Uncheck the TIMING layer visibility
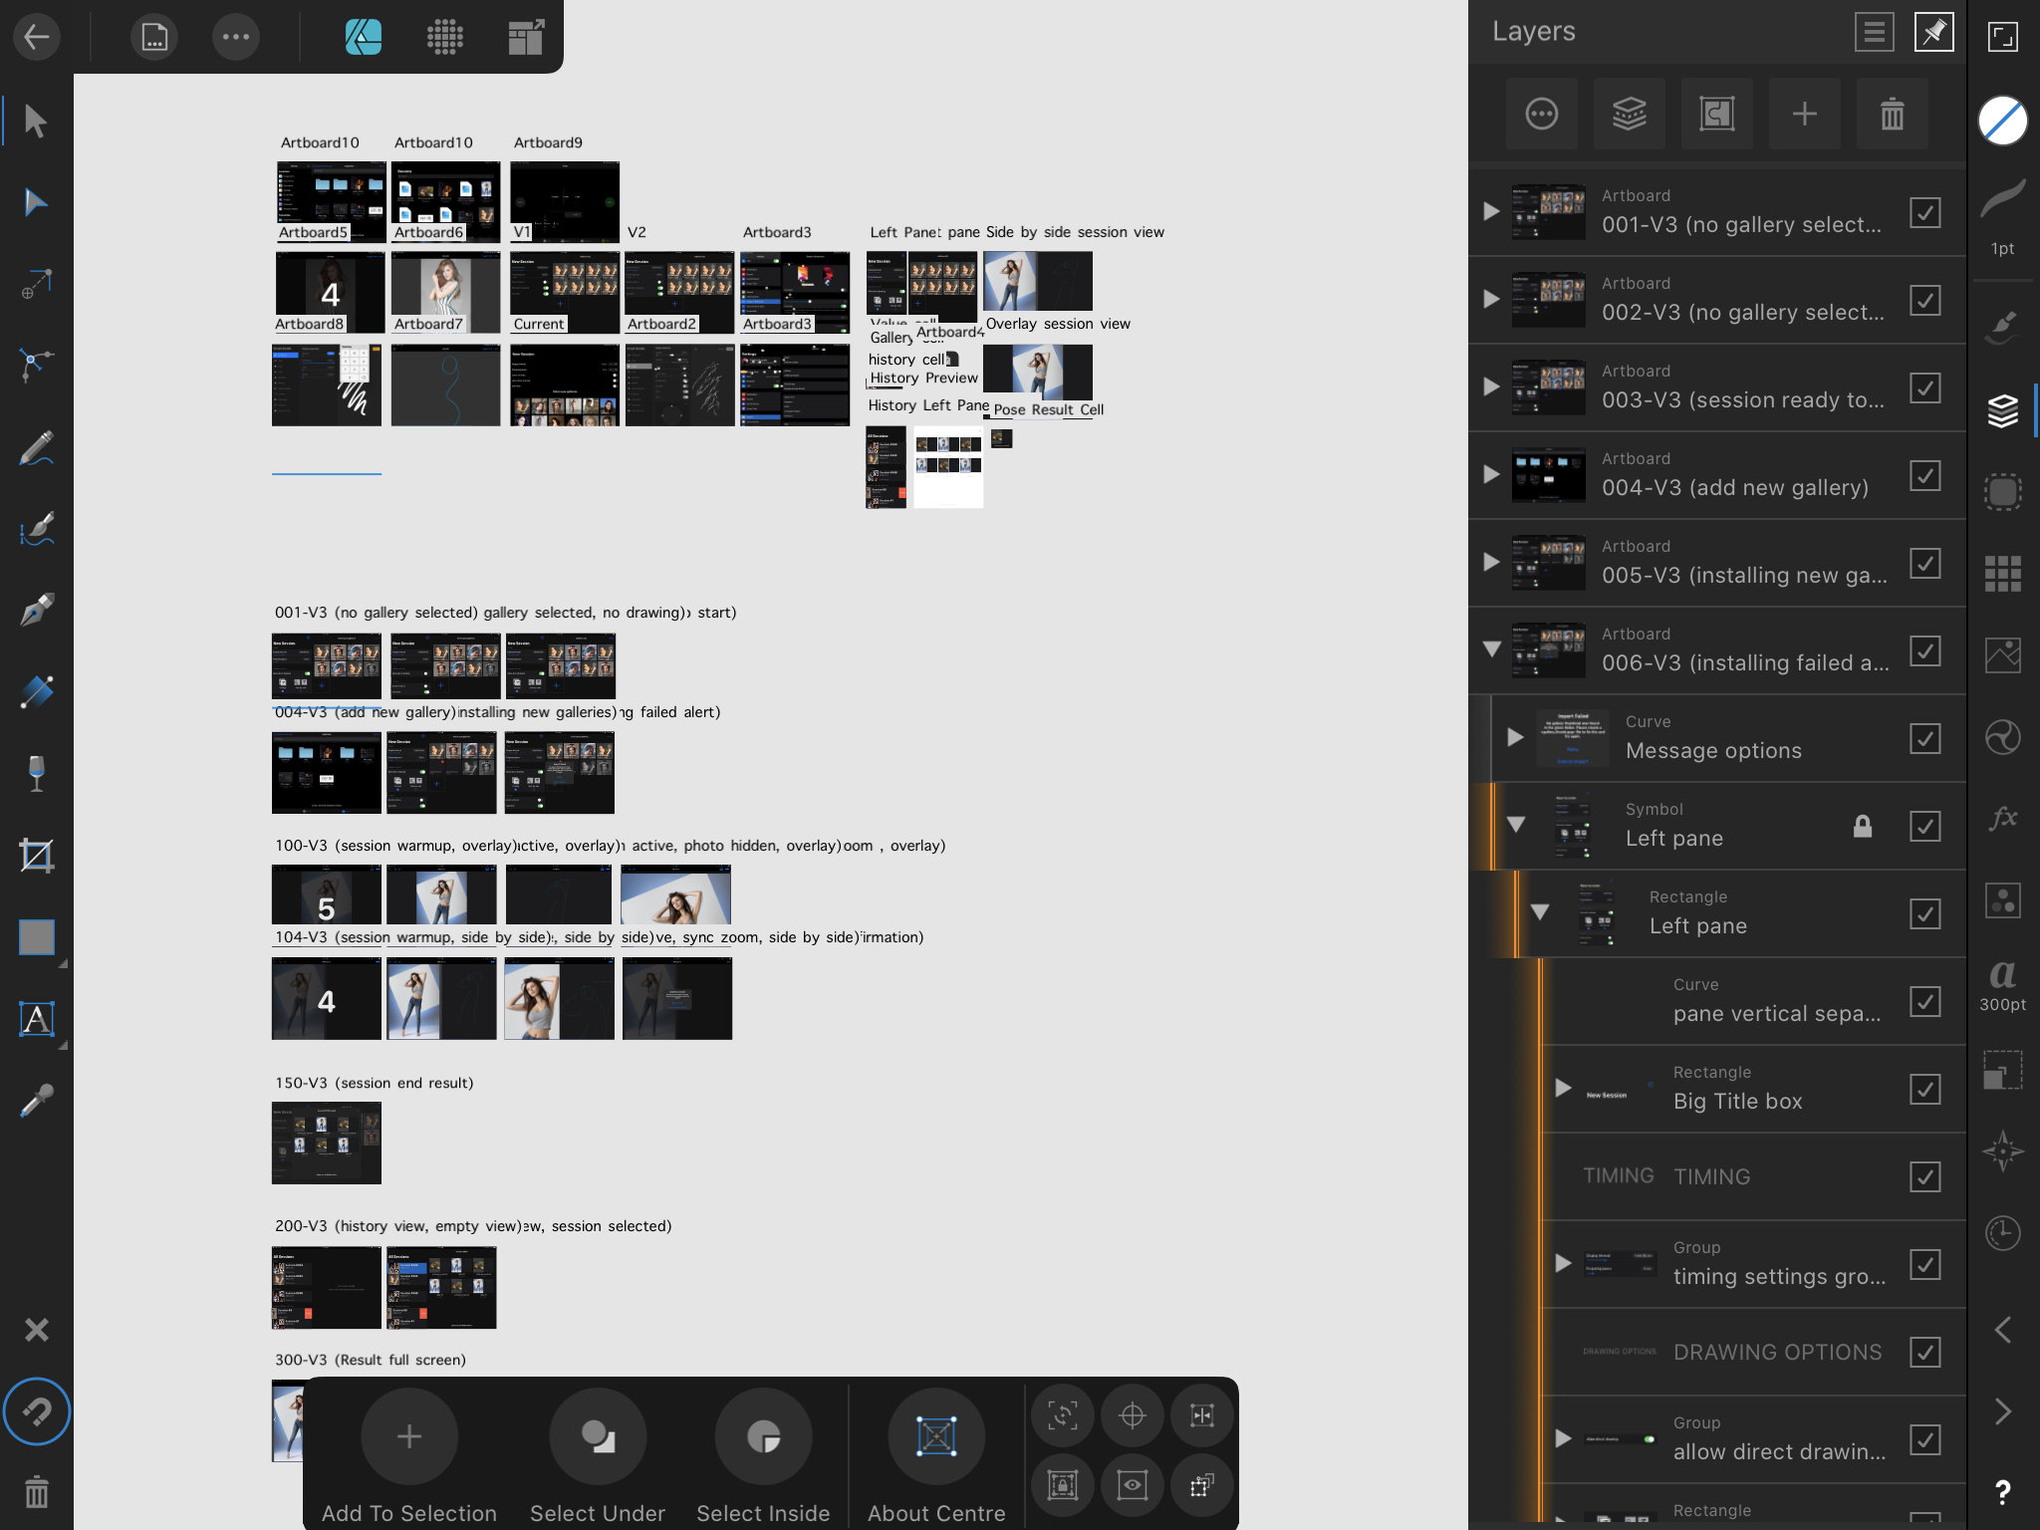The width and height of the screenshot is (2040, 1530). [1924, 1176]
